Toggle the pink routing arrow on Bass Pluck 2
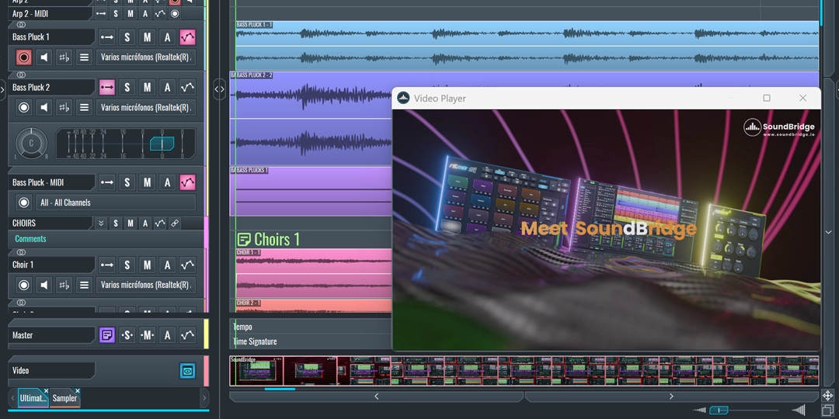 (x=107, y=87)
